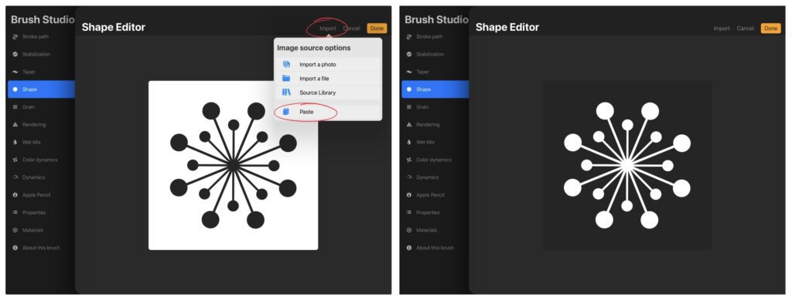Click Color dynamics icon in left Brush Studio
792x300 pixels.
(15, 160)
